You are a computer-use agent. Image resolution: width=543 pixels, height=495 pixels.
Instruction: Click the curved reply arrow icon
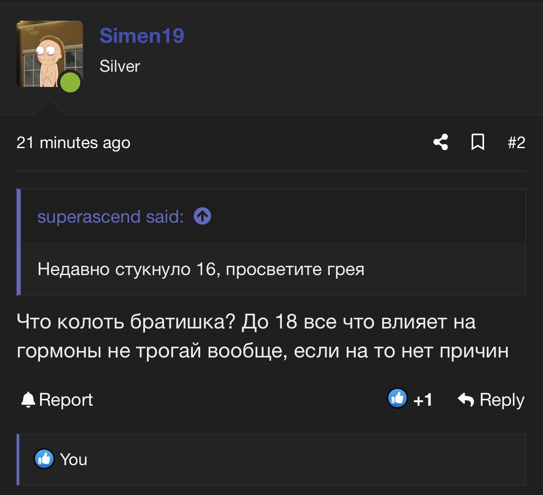466,400
